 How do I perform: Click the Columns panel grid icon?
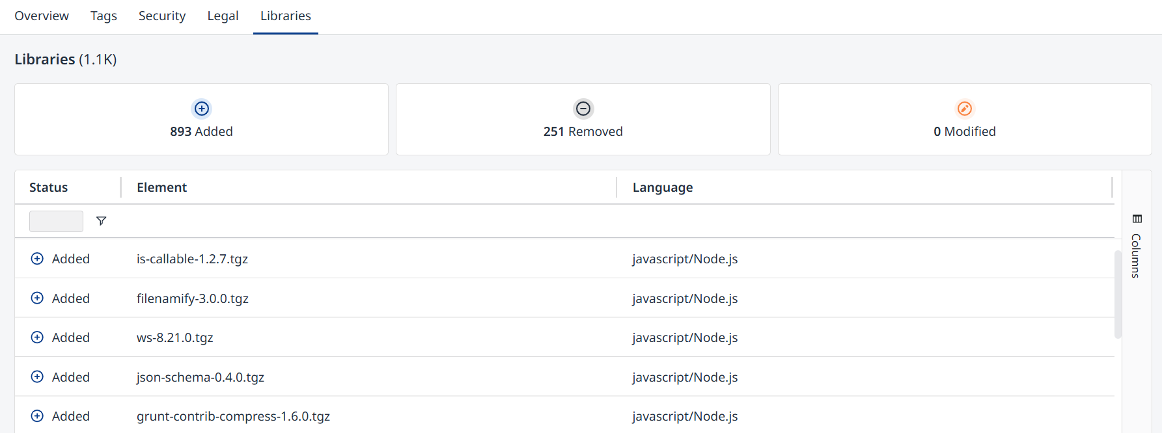pyautogui.click(x=1137, y=218)
